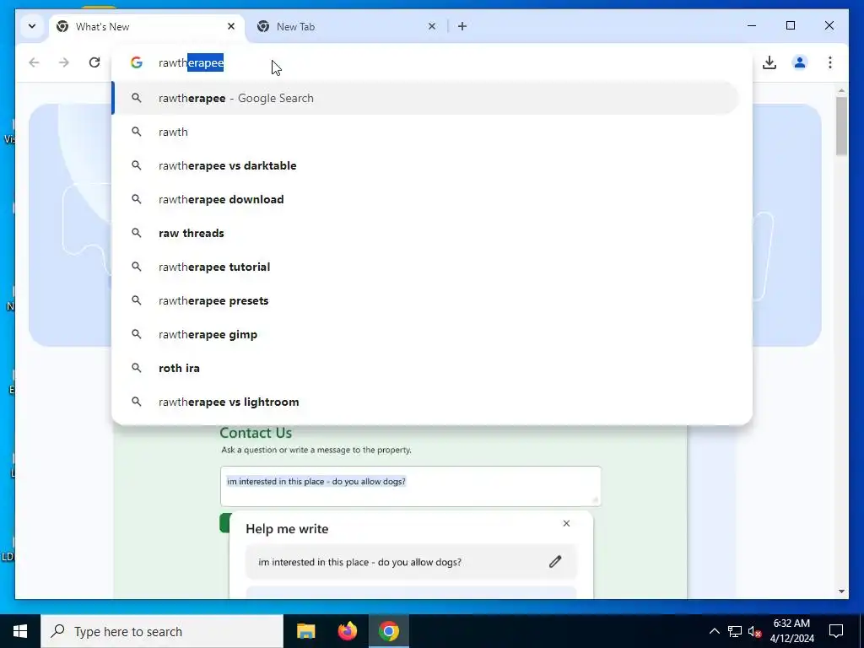This screenshot has width=864, height=648.
Task: Select suggestion rawtherapee - Google Search
Action: click(x=425, y=98)
